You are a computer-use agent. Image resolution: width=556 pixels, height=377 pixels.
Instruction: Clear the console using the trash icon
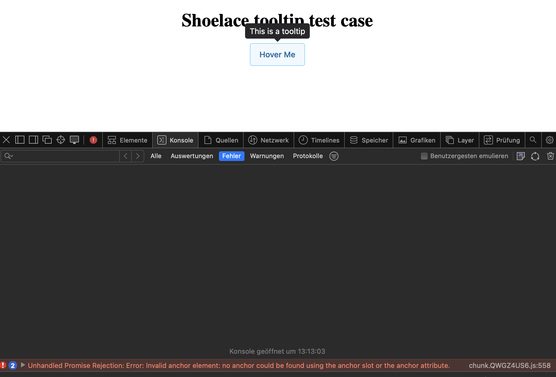pos(551,156)
